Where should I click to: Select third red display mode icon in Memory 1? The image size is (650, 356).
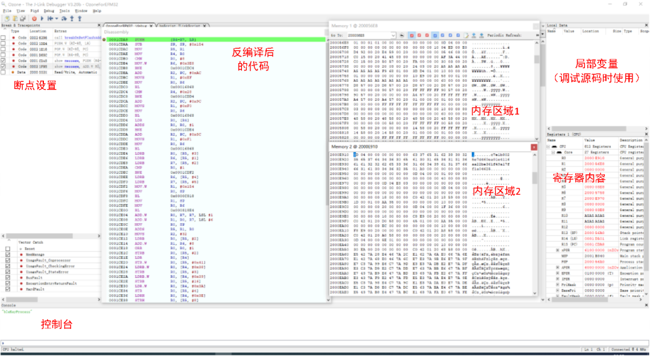427,35
